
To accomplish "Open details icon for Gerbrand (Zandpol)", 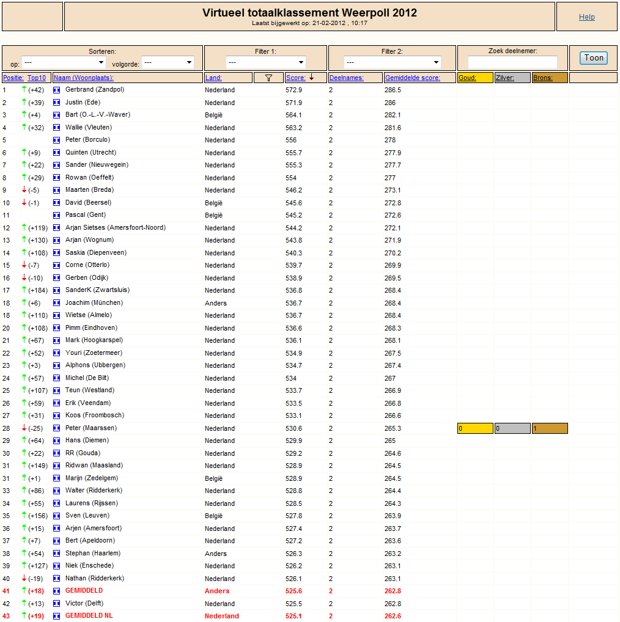I will coord(57,90).
